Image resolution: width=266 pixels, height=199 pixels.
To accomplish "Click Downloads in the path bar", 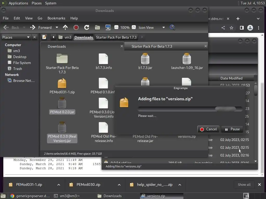I will coord(84,37).
